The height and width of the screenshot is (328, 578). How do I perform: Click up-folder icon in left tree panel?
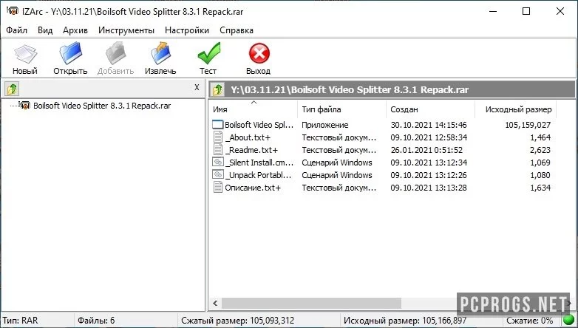[x=12, y=89]
